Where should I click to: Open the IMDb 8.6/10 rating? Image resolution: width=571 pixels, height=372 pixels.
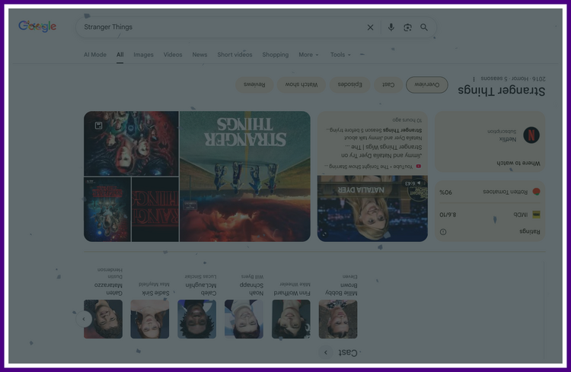(490, 215)
